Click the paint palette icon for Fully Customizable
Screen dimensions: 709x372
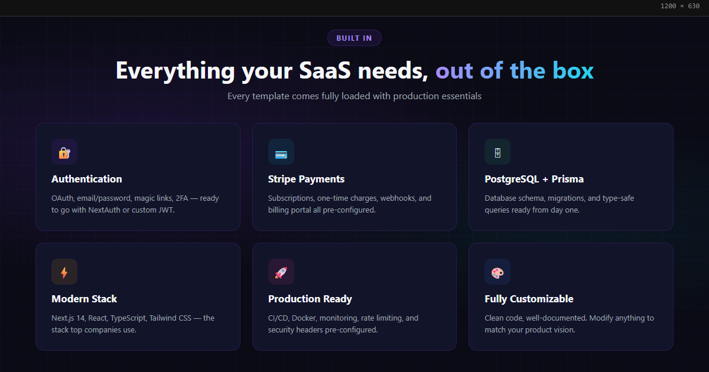(x=497, y=272)
